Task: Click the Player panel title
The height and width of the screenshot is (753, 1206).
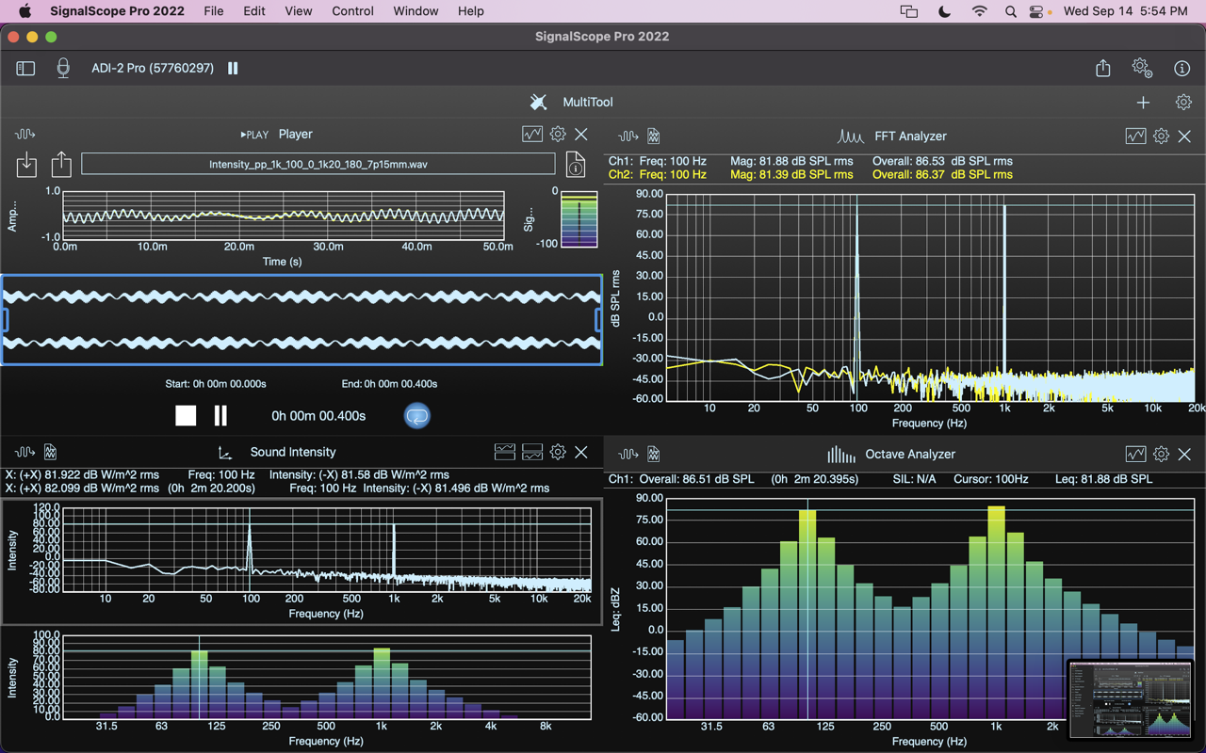Action: pos(295,135)
